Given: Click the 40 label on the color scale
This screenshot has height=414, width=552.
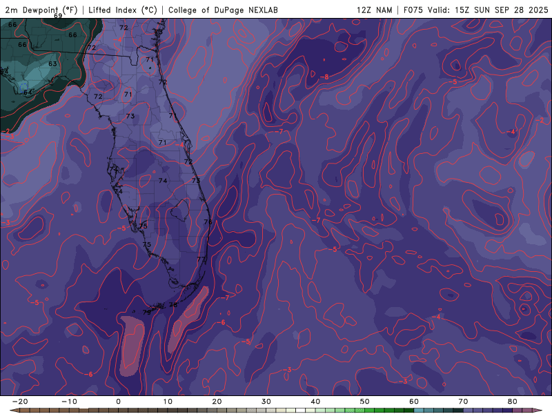Looking at the screenshot, I should [315, 402].
